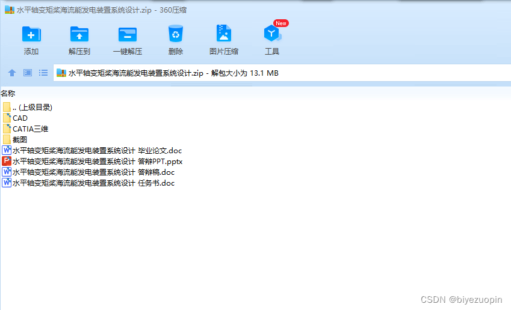
Task: Select the 毕业论文.doc file
Action: pos(92,151)
